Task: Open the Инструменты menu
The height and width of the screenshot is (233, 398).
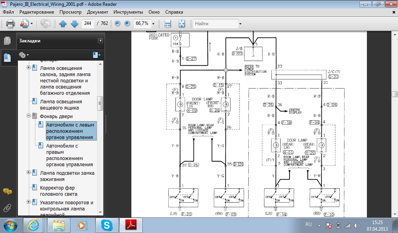Action: [x=128, y=12]
